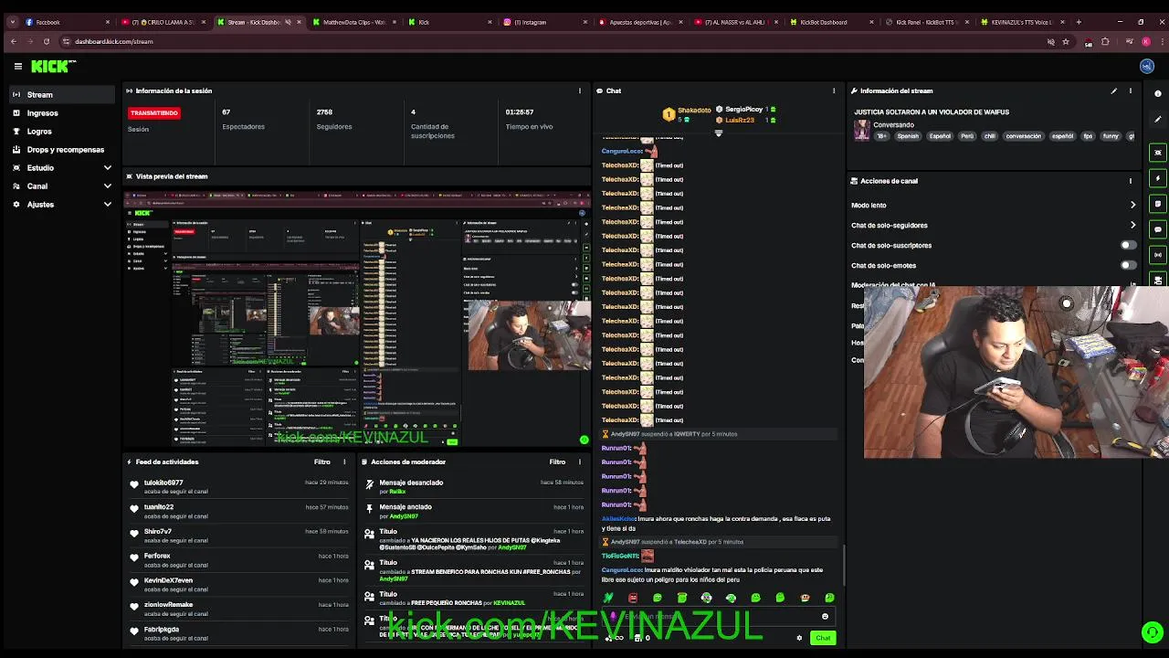
Task: Open a new browser tab
Action: 1079,22
